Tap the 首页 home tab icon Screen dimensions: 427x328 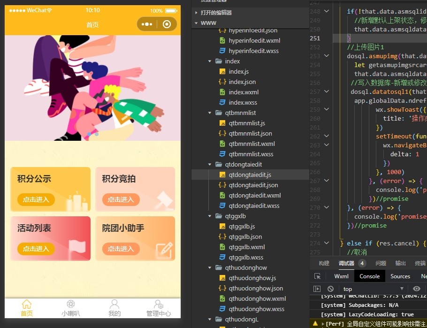[27, 304]
